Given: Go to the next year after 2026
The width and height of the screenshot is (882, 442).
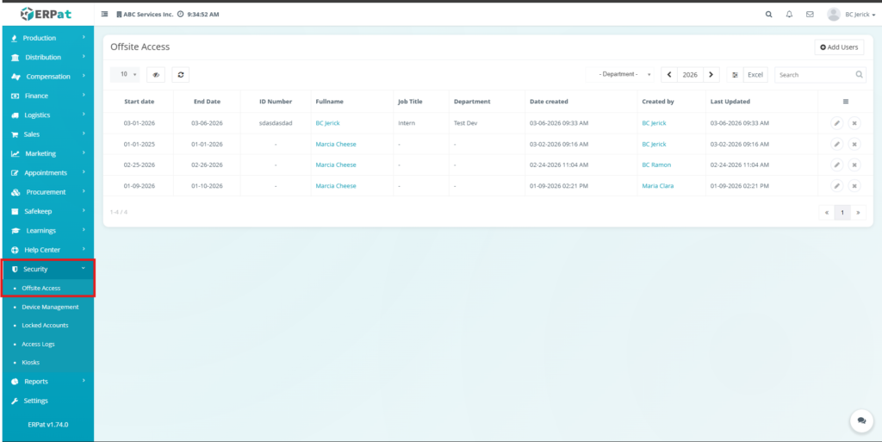Looking at the screenshot, I should (x=711, y=75).
